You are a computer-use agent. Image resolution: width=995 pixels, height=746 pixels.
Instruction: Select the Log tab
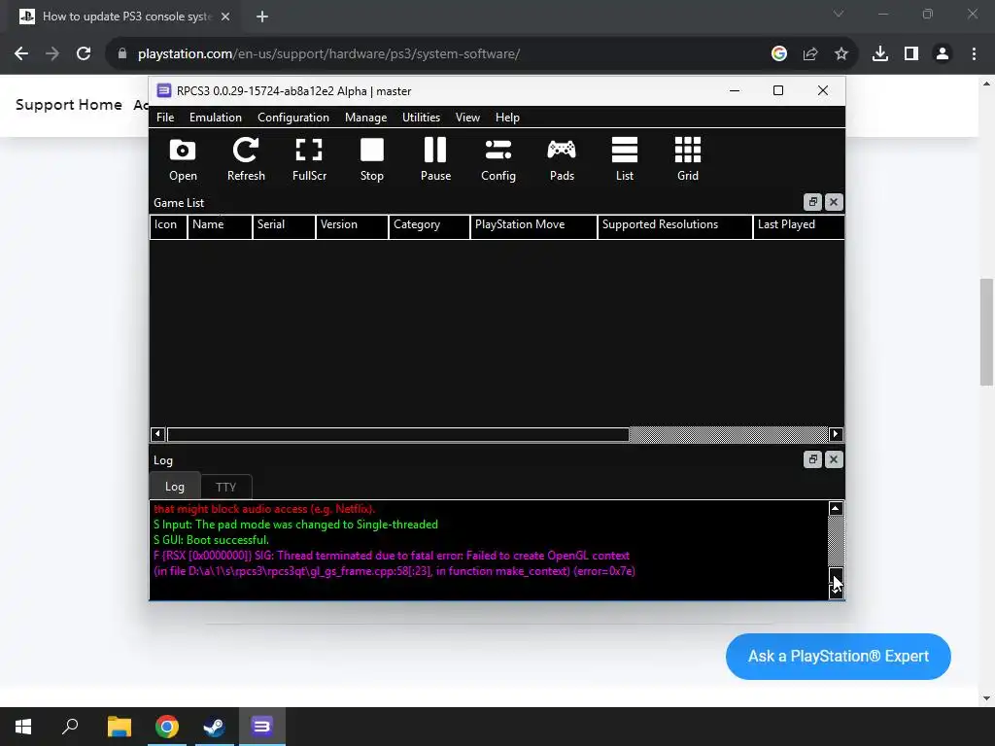pos(175,487)
